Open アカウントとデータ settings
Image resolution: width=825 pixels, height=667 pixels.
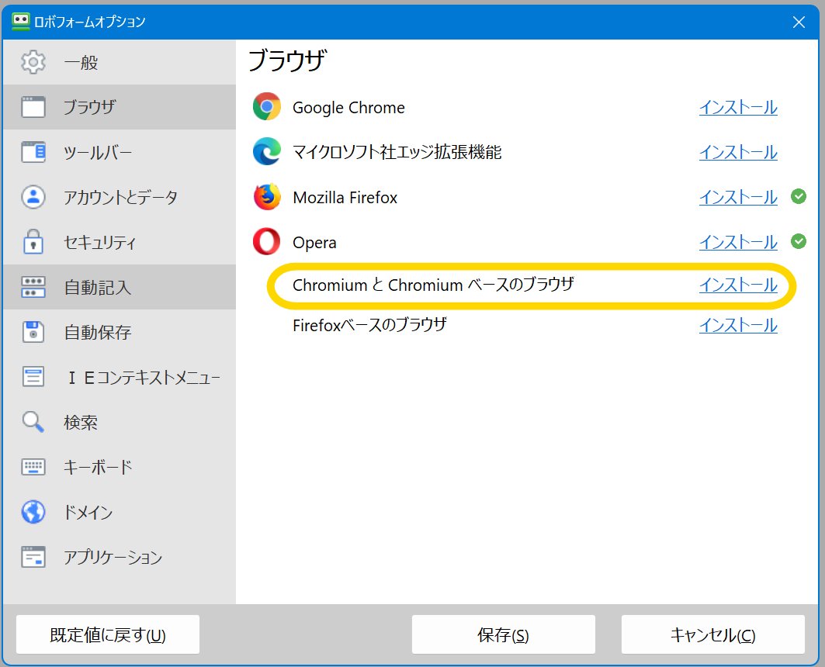tap(120, 197)
